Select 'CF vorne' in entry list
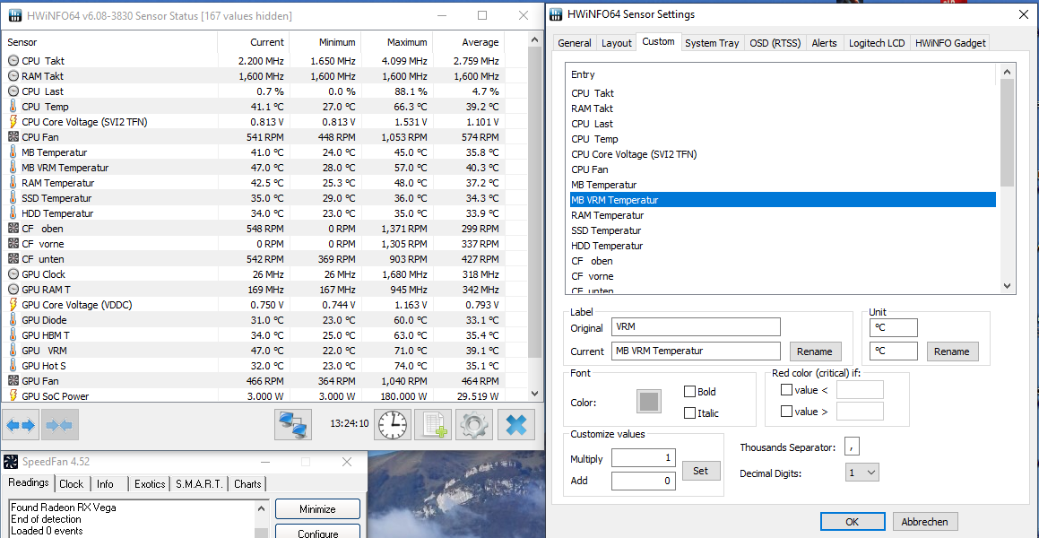The width and height of the screenshot is (1039, 538). 783,276
